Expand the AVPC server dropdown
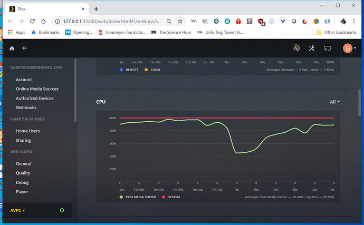The image size is (364, 225). (x=17, y=210)
